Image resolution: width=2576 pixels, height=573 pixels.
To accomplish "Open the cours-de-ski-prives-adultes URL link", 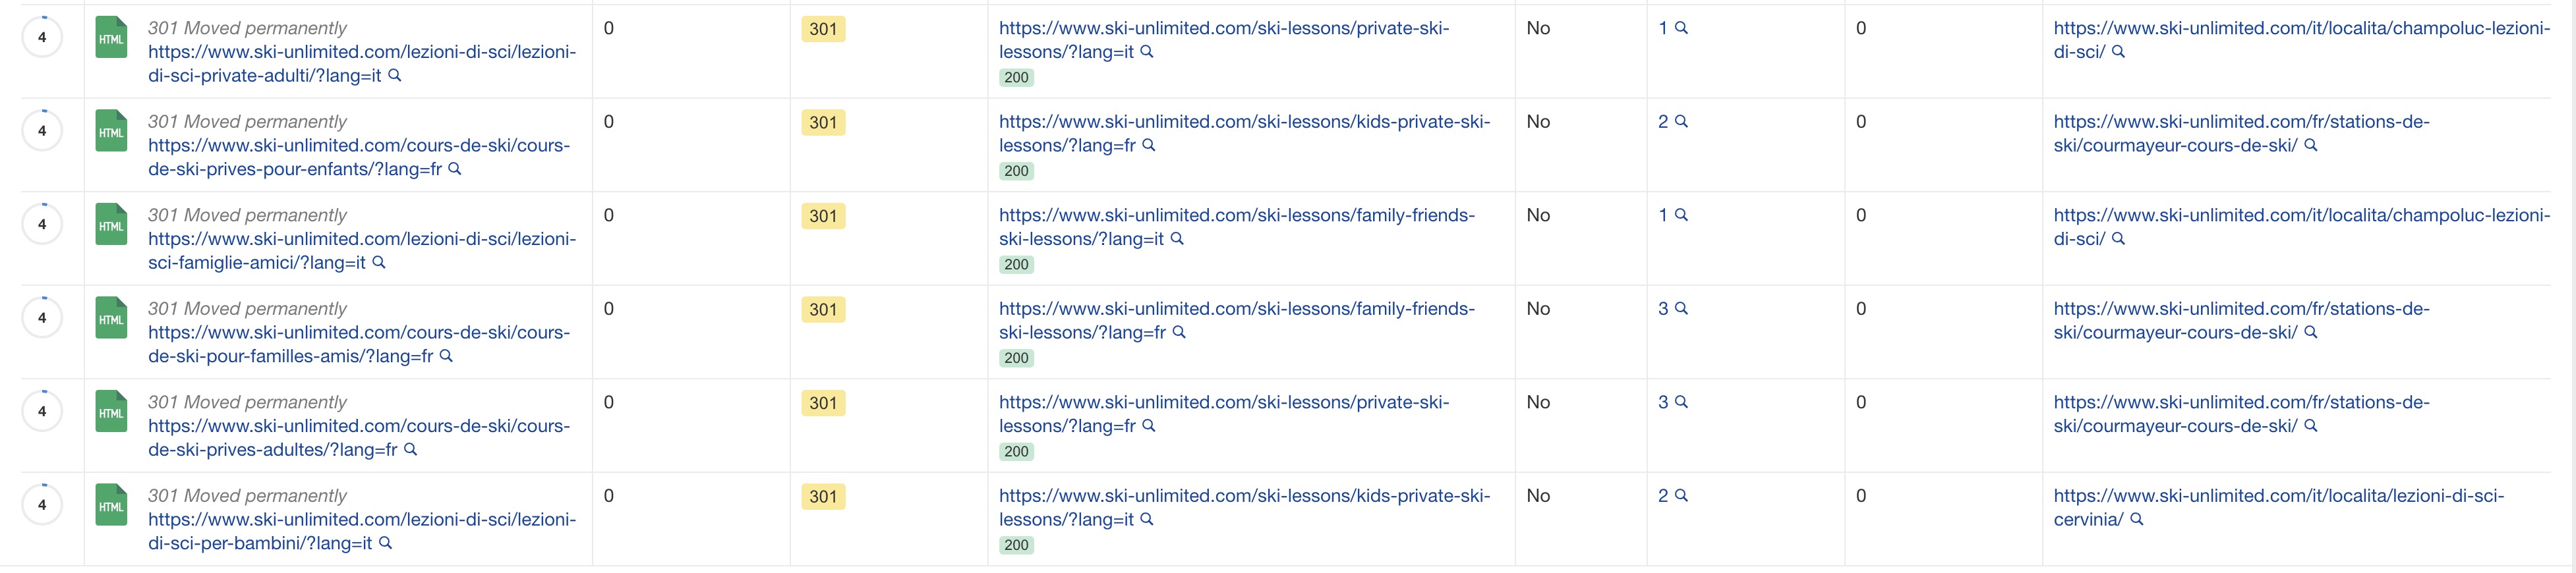I will click(x=359, y=438).
